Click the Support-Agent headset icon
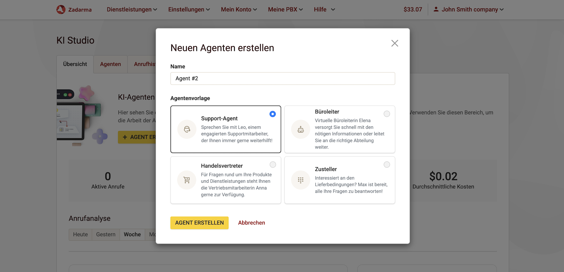 click(x=187, y=129)
